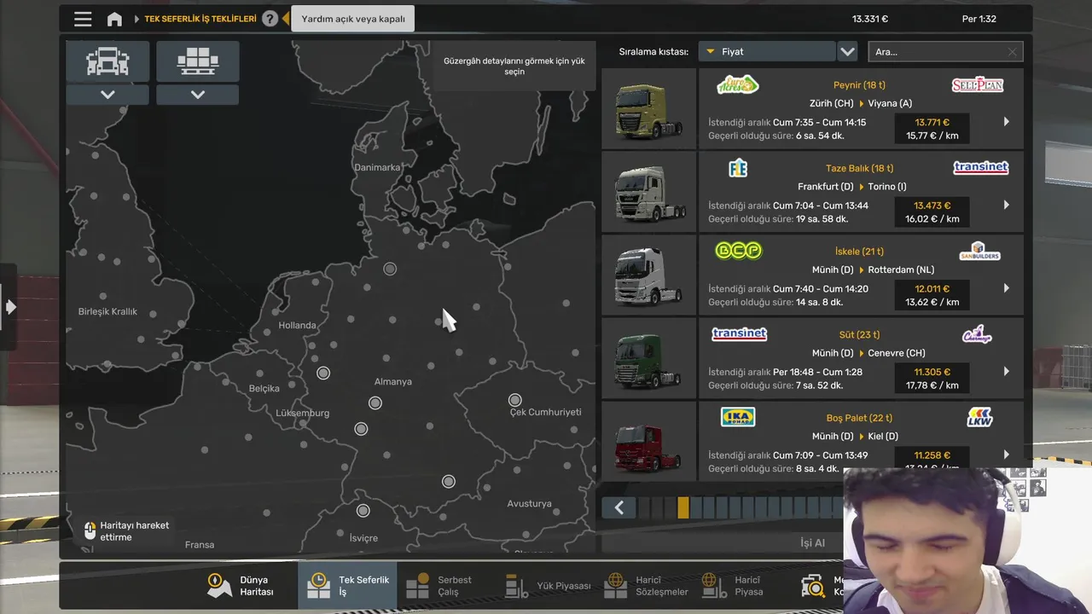Screen dimensions: 1092x614
Task: Open the Tek Seferlik İş tab
Action: click(347, 586)
